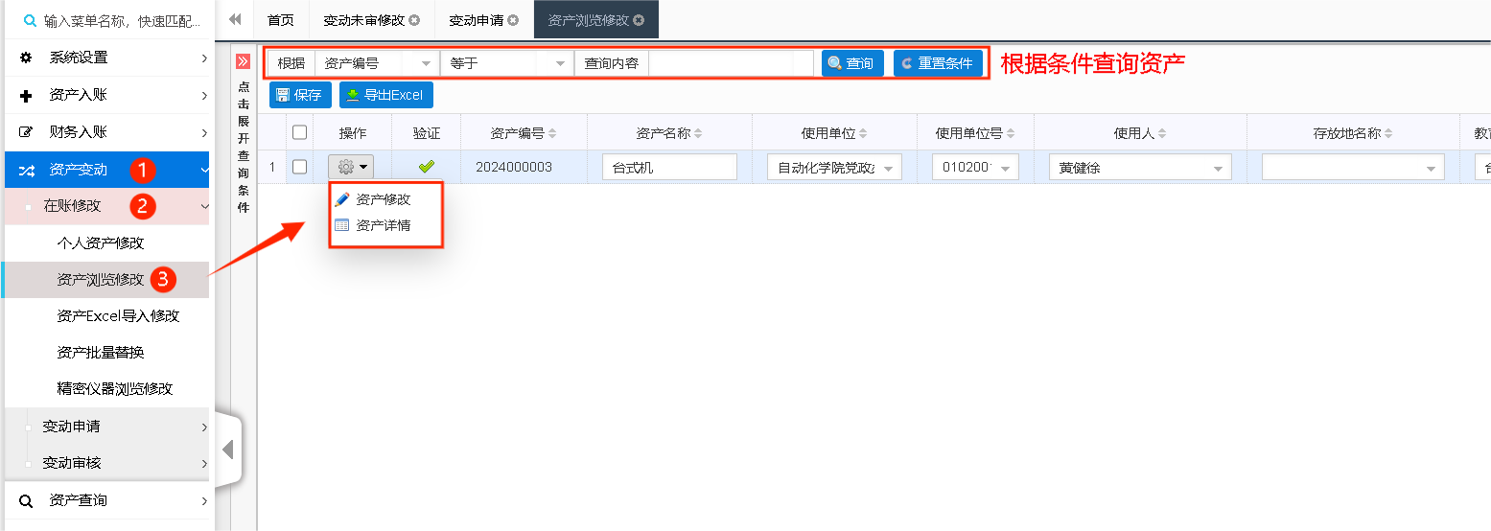
Task: Choose 资产详情 in the popup menu
Action: (x=383, y=225)
